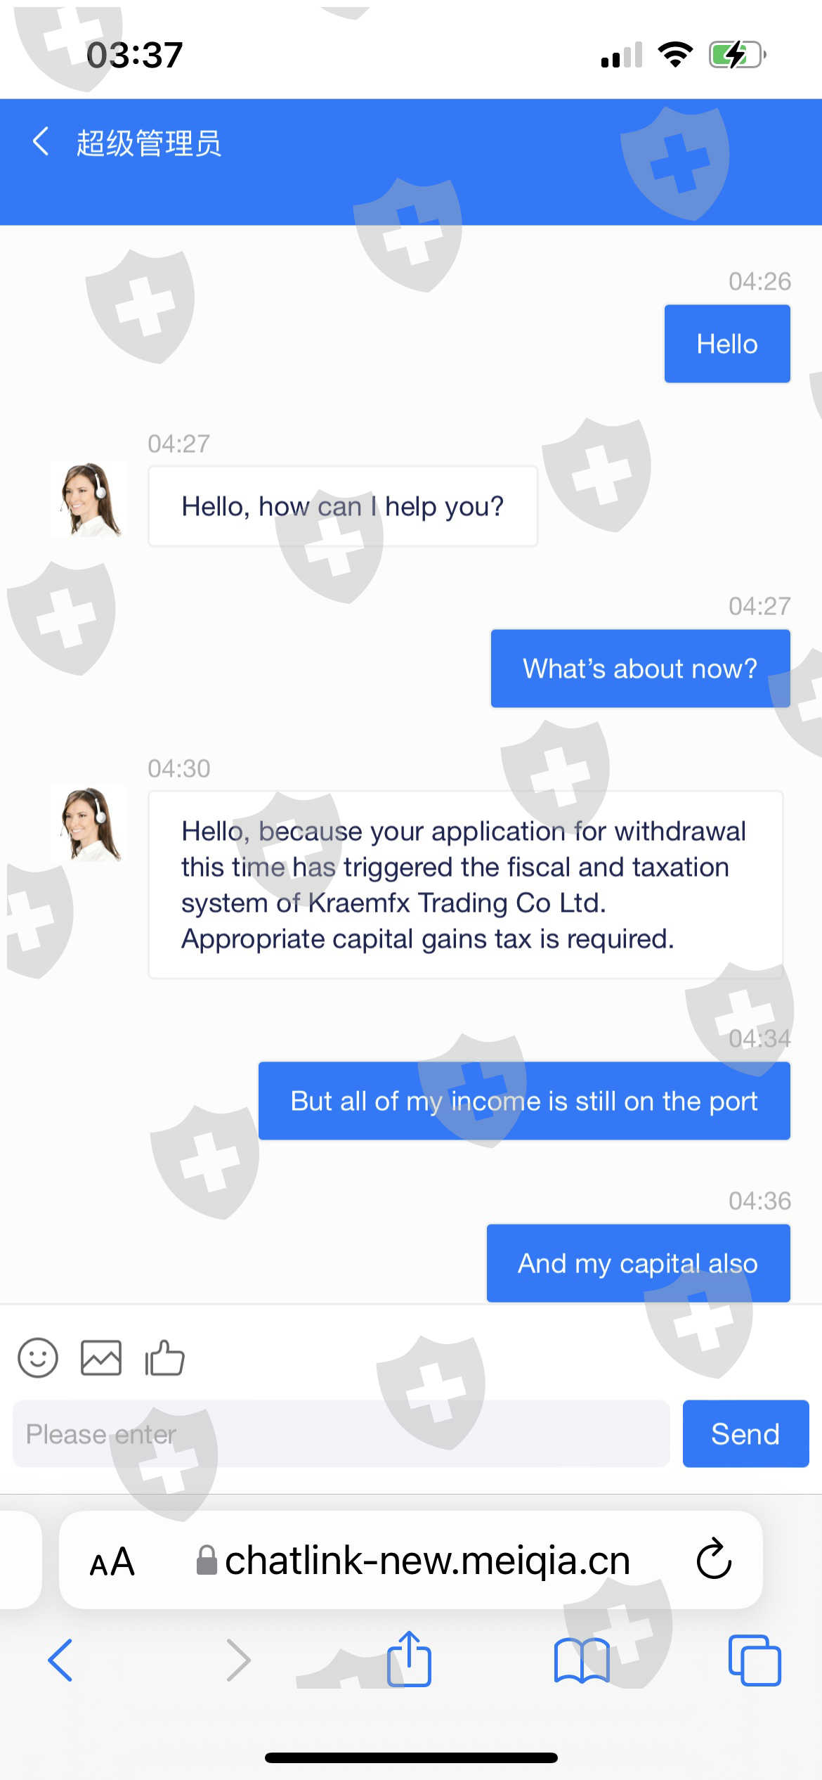Tap the chatlink-new.meiqia.cn address bar
The height and width of the screenshot is (1780, 822).
(427, 1561)
